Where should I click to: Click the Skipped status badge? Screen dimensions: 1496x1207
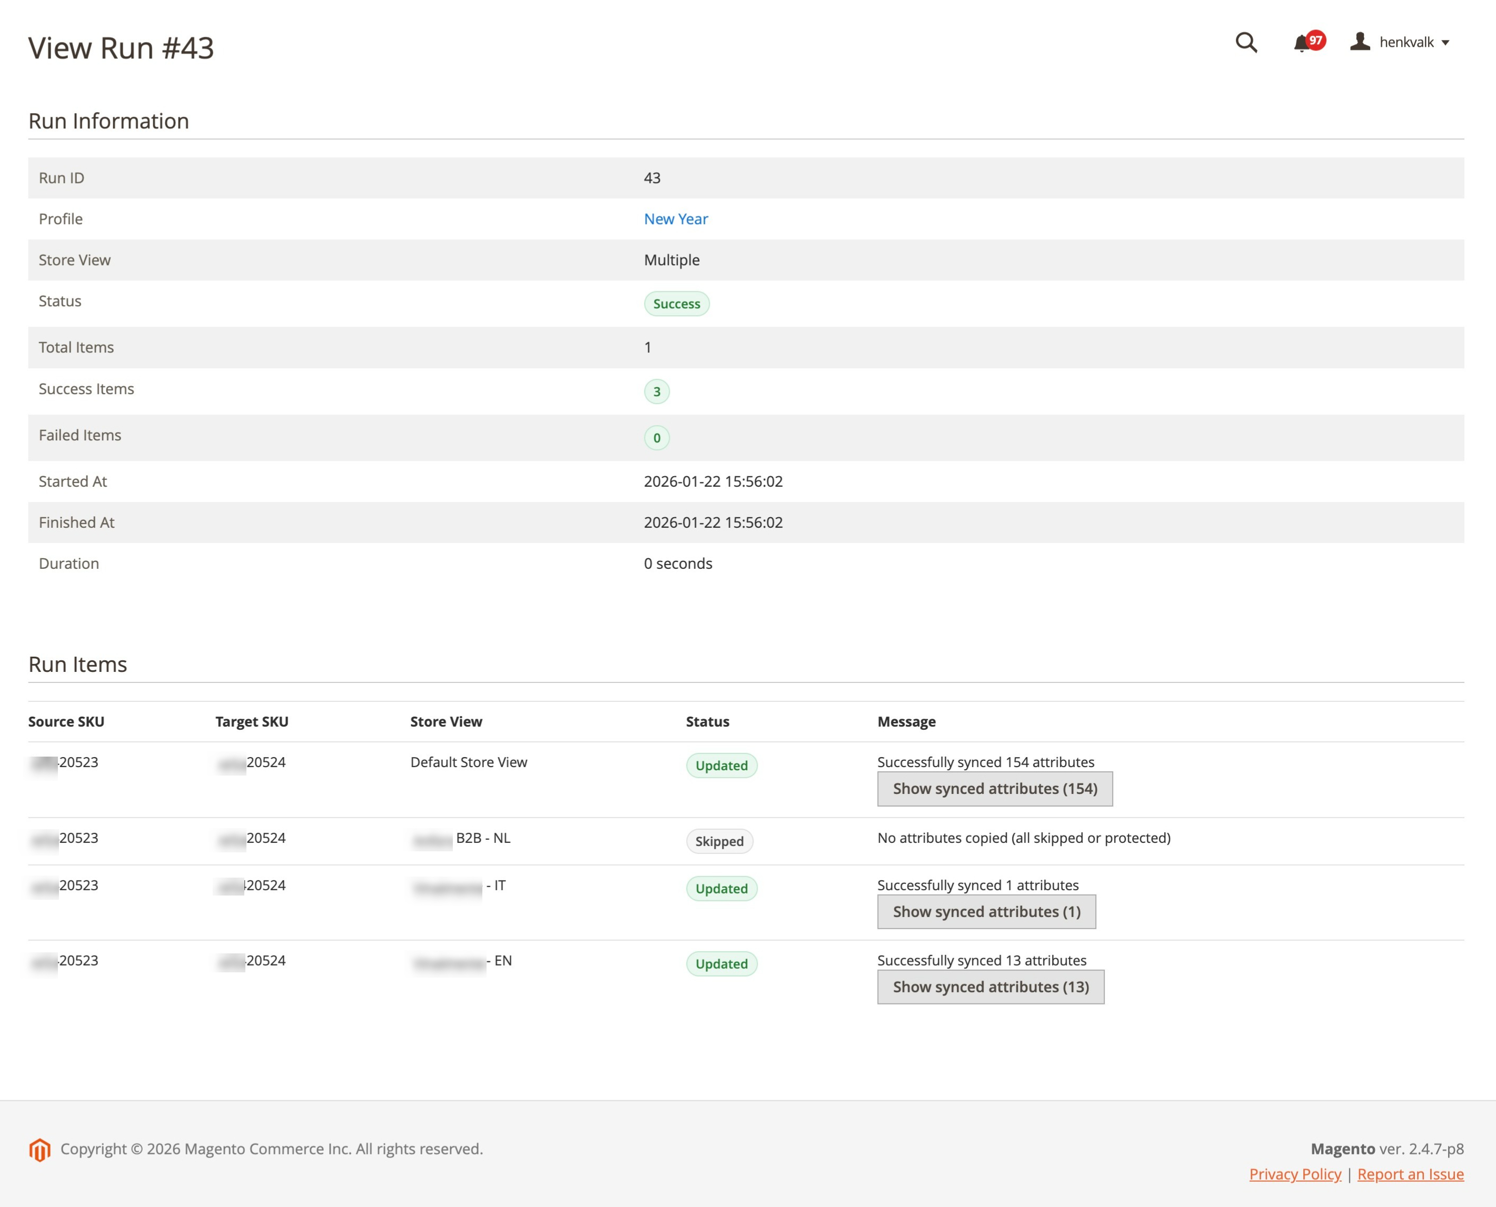(719, 841)
